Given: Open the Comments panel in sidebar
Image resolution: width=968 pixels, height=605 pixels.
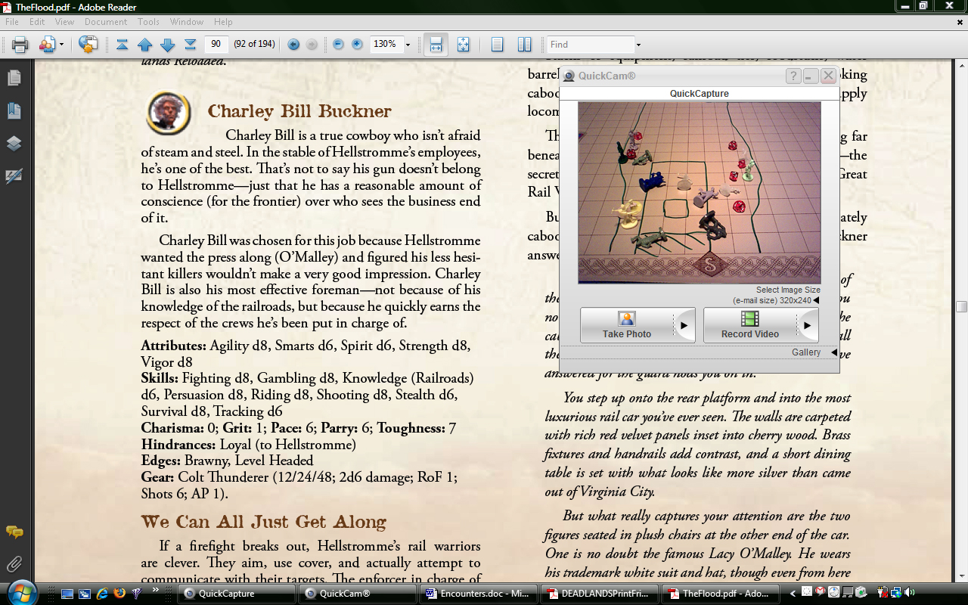Looking at the screenshot, I should point(14,532).
